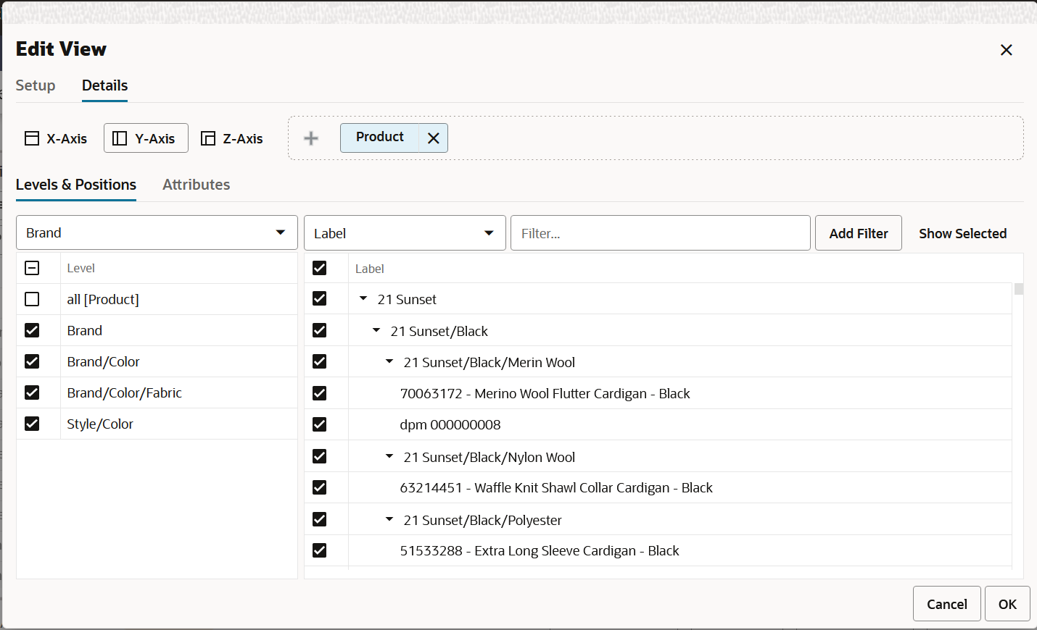Click the label list vertical scrollbar thumb
1037x630 pixels.
[1019, 289]
